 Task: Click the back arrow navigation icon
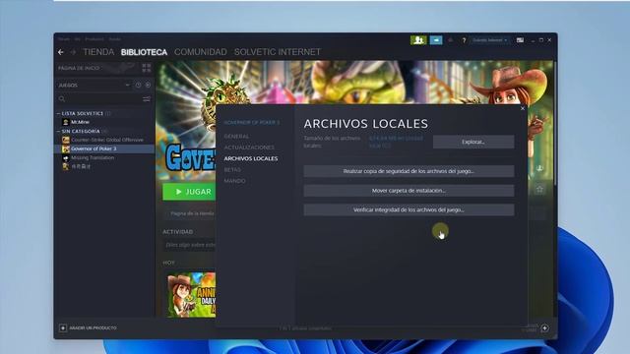click(x=61, y=52)
